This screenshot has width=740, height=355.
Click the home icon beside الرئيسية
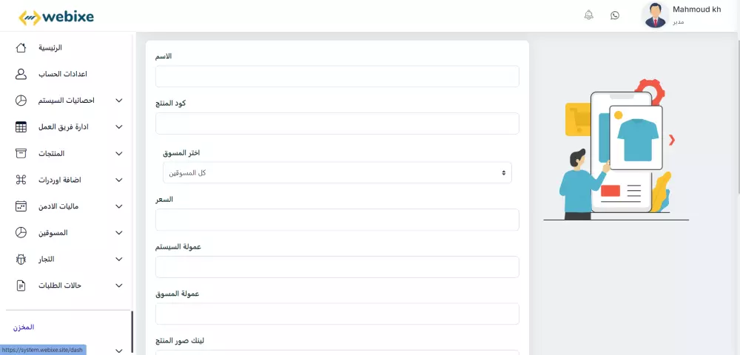21,47
